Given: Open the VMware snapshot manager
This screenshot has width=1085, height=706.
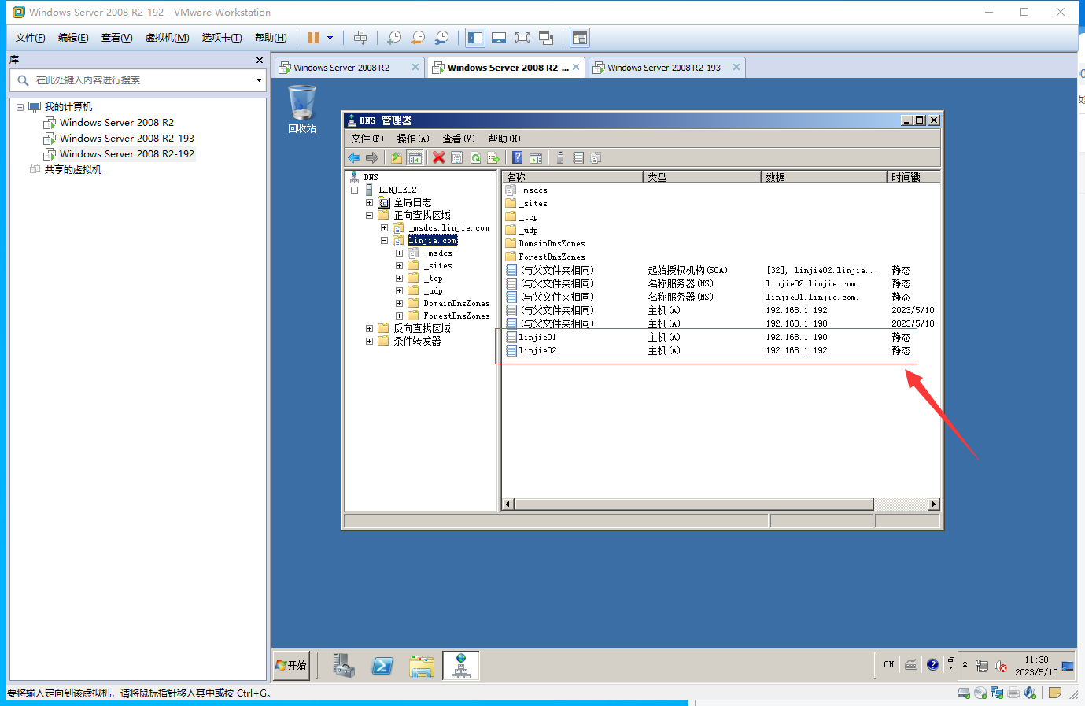Looking at the screenshot, I should click(441, 38).
